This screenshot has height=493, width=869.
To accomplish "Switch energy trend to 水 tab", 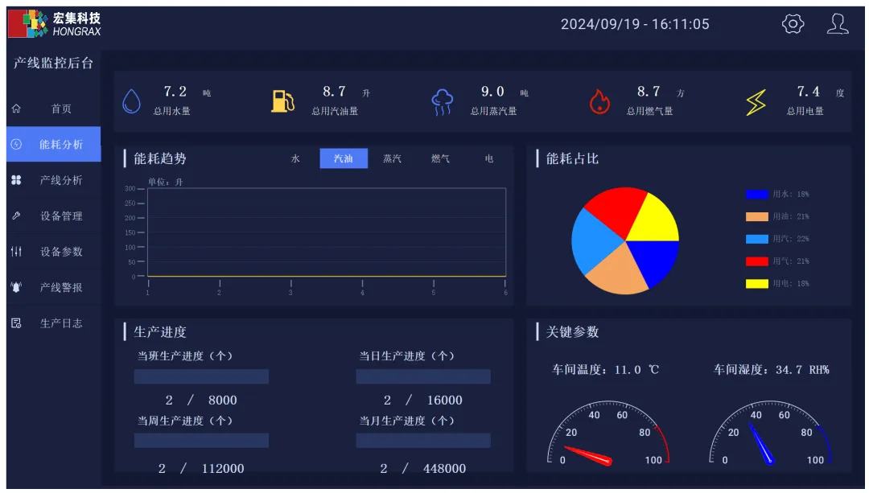I will [x=295, y=158].
